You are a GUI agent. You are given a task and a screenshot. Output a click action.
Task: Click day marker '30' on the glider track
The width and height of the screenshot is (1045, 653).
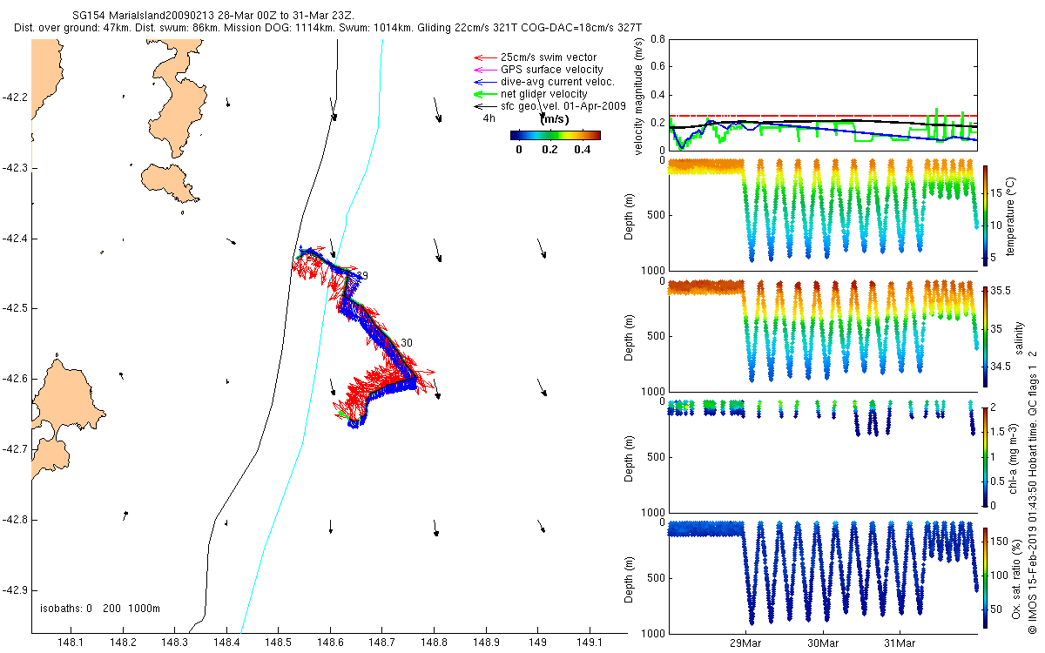407,343
